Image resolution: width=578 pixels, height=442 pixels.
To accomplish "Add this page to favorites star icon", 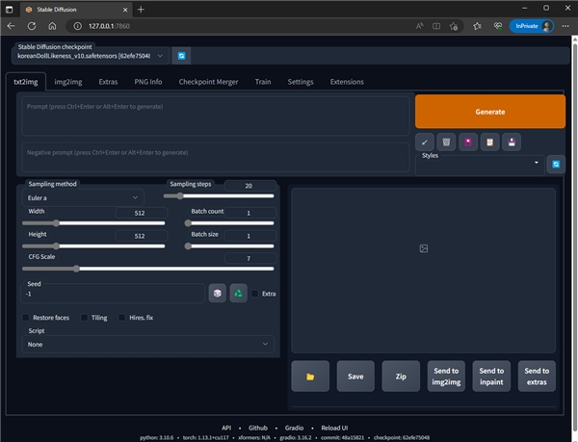I will pos(454,26).
